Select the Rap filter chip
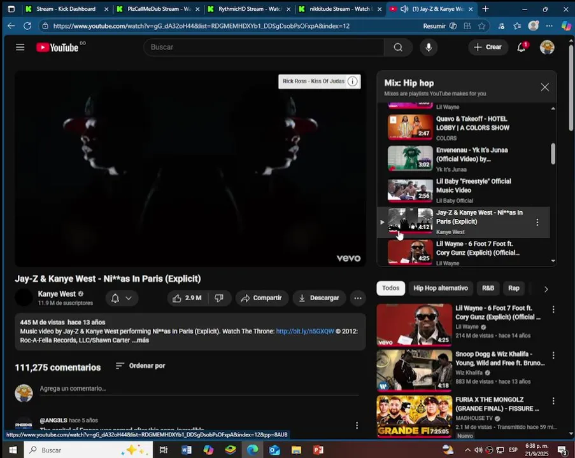Viewport: 575px width, 458px height. click(513, 288)
